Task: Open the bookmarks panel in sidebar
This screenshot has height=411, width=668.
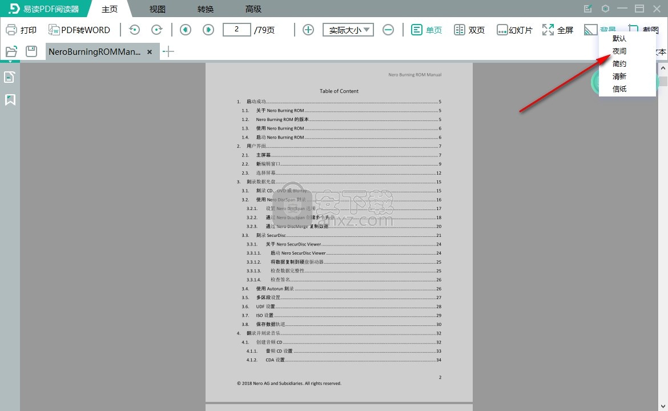Action: pyautogui.click(x=10, y=100)
